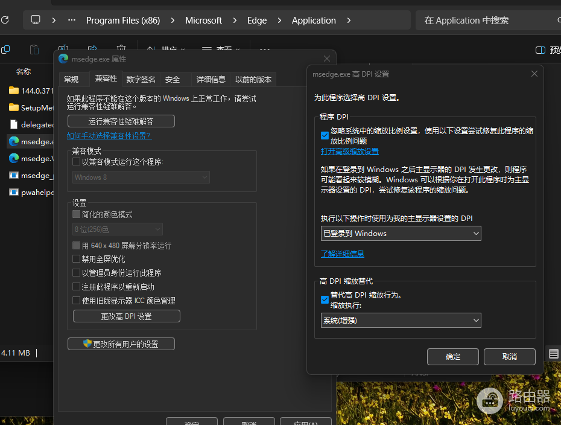
Task: Cancel the DPI dialog with 取消
Action: point(510,357)
